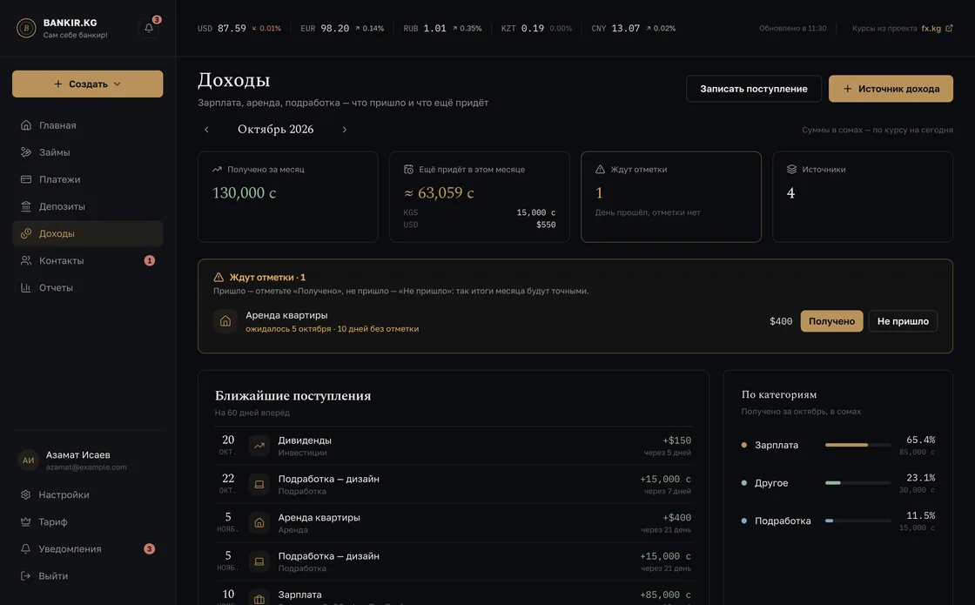Open Азамат Исаев user profile
Screen dimensions: 975x605
click(88, 460)
